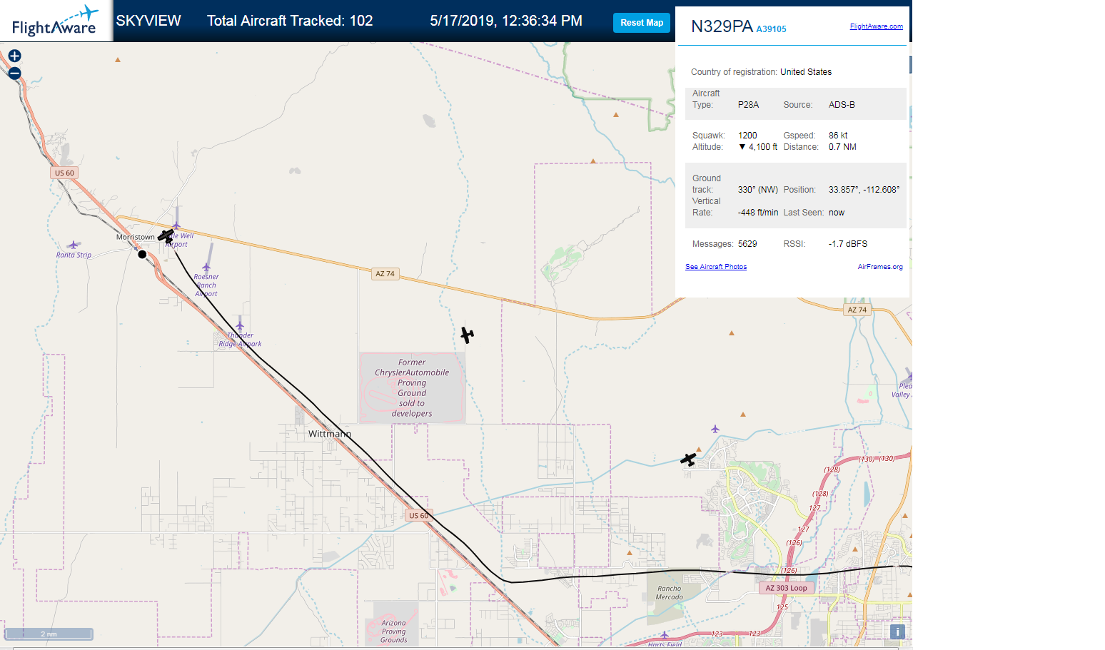Select the aircraft icon north of Proving Ground
This screenshot has height=650, width=1105.
coord(467,335)
